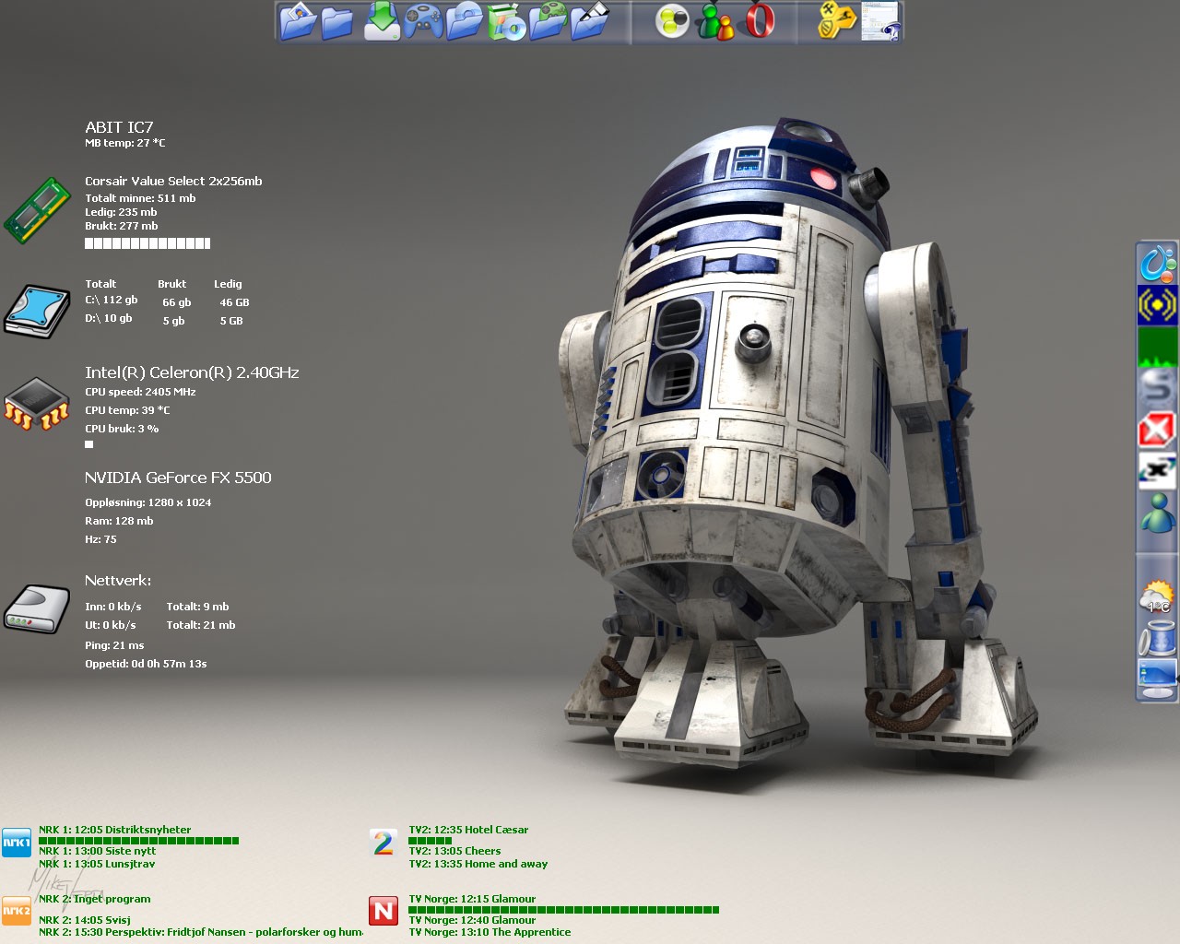Open the green Messenger buddy icon

pyautogui.click(x=1157, y=513)
